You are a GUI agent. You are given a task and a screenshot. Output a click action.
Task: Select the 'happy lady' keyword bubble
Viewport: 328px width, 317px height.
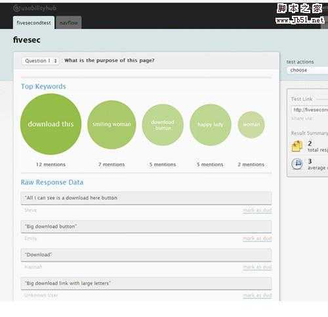click(211, 125)
